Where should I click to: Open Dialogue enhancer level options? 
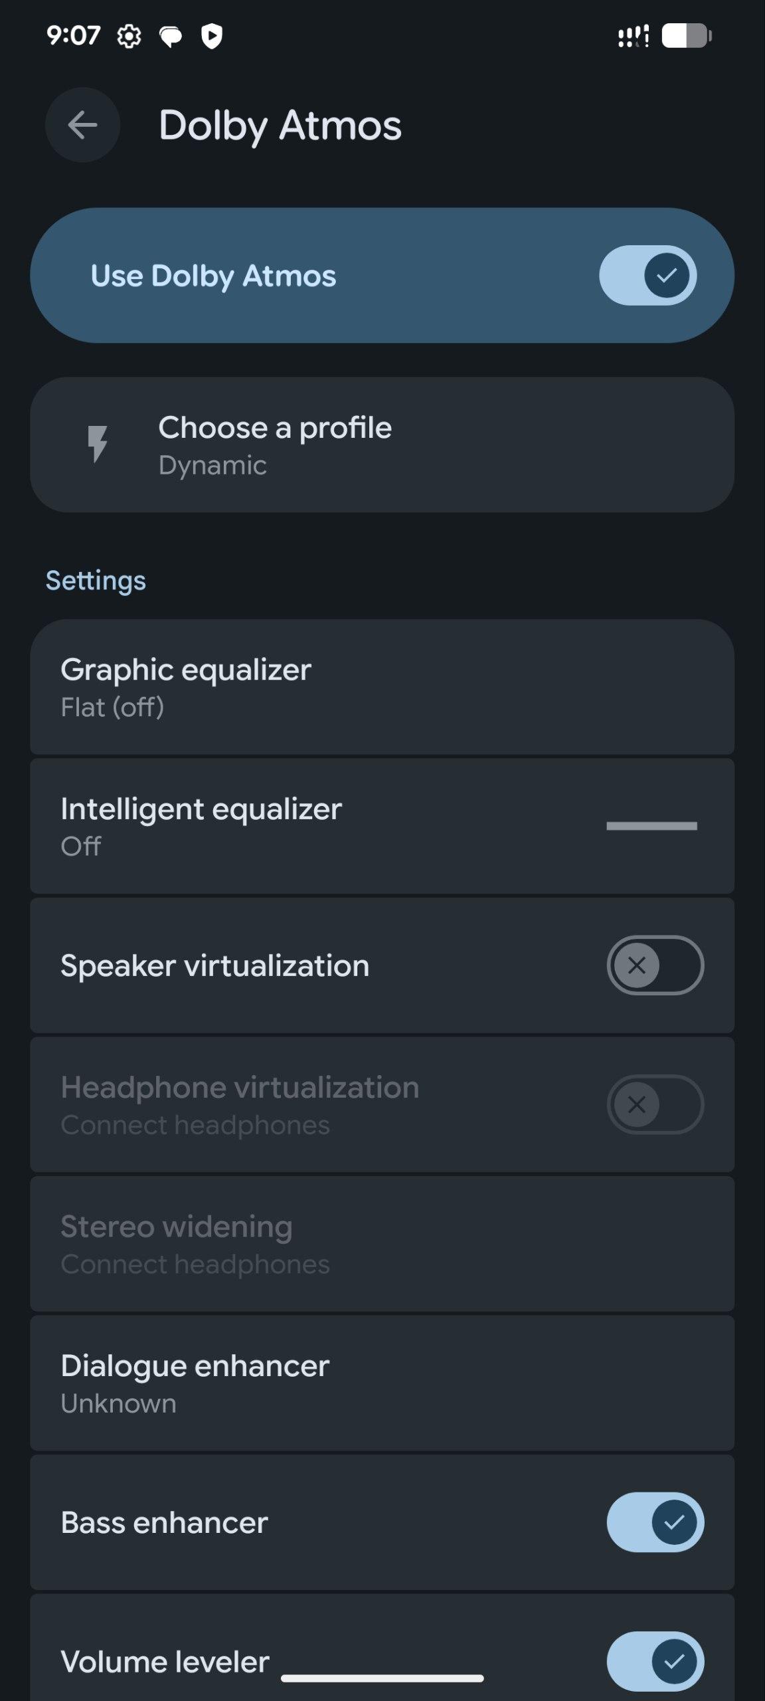(x=382, y=1383)
